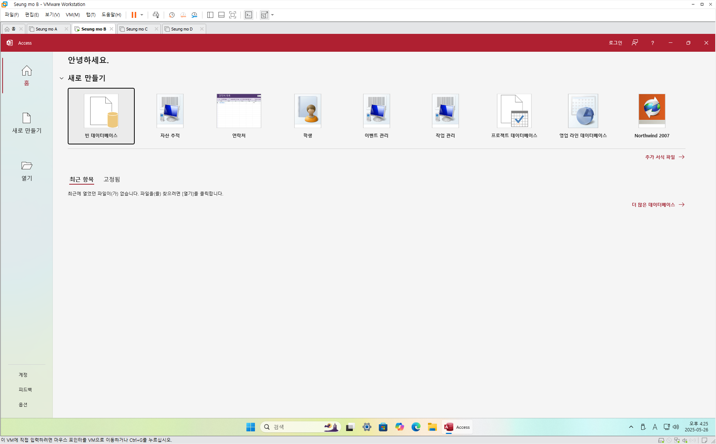Open the Northwind 2007 template
This screenshot has height=444, width=716.
(x=652, y=111)
